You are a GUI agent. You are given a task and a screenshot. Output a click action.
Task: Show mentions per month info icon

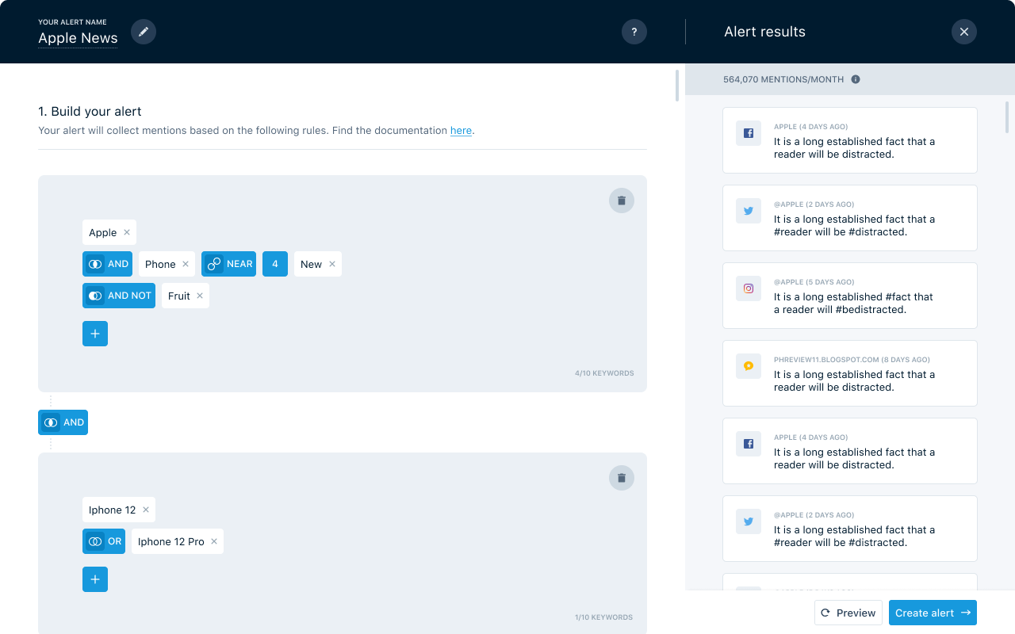(x=856, y=79)
